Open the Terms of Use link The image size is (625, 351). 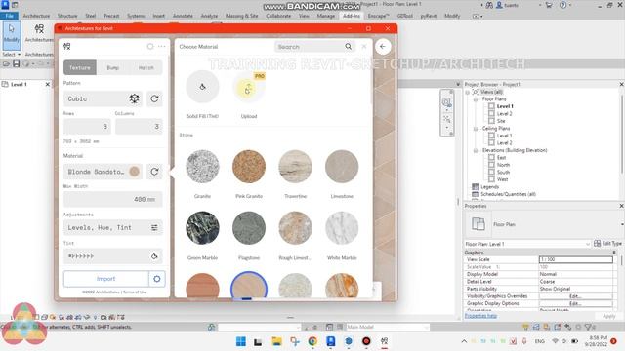point(135,292)
